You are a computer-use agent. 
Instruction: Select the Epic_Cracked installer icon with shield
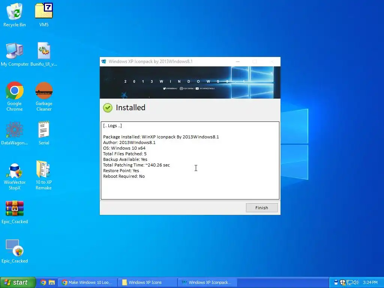15,251
